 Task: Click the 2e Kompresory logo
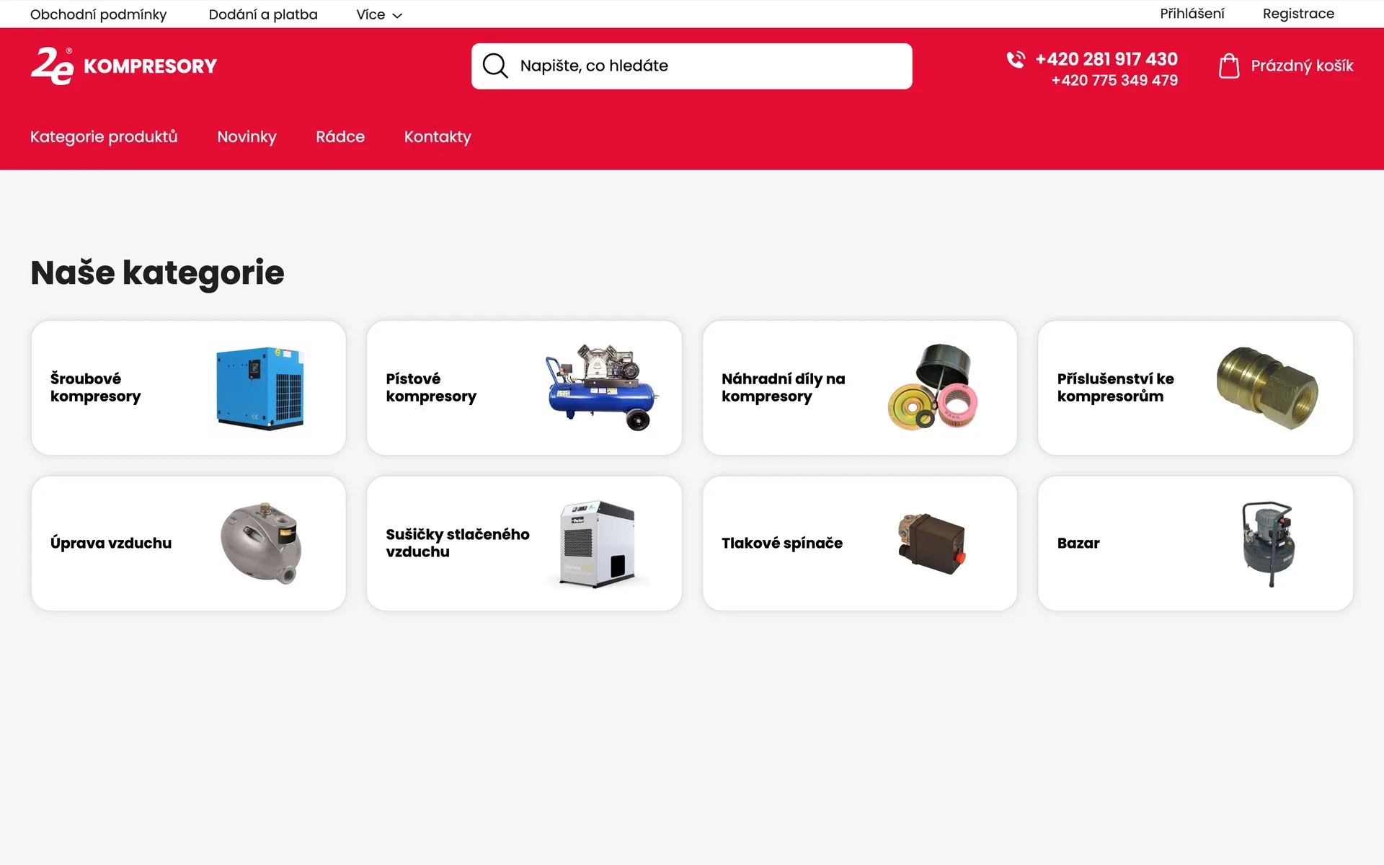pyautogui.click(x=123, y=66)
